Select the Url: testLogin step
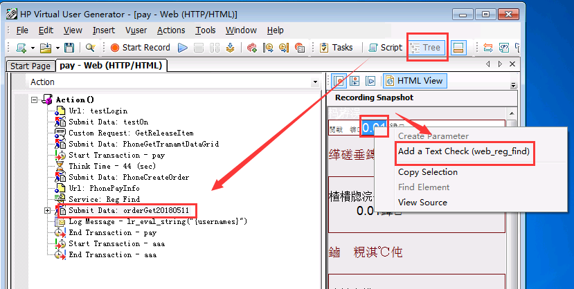This screenshot has width=574, height=289. click(x=98, y=111)
